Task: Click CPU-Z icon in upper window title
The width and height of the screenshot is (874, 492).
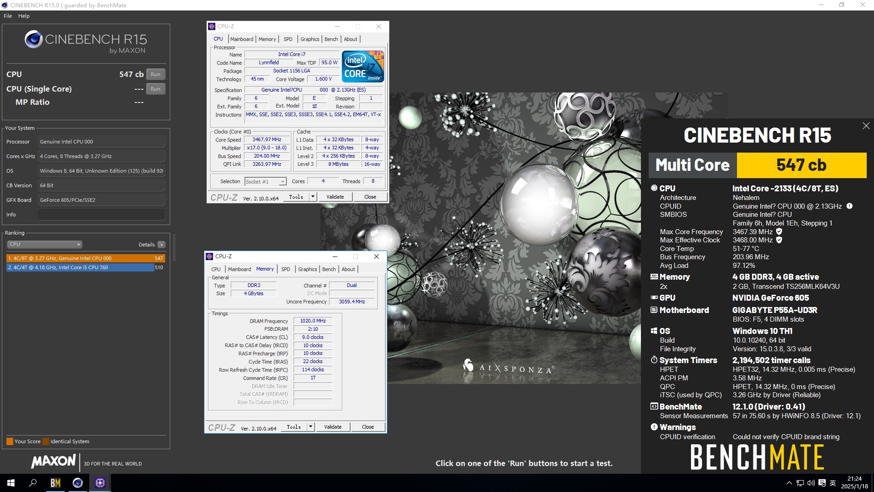Action: (212, 26)
